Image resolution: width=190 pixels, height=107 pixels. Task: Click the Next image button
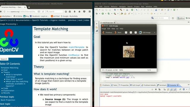[x=118, y=32]
